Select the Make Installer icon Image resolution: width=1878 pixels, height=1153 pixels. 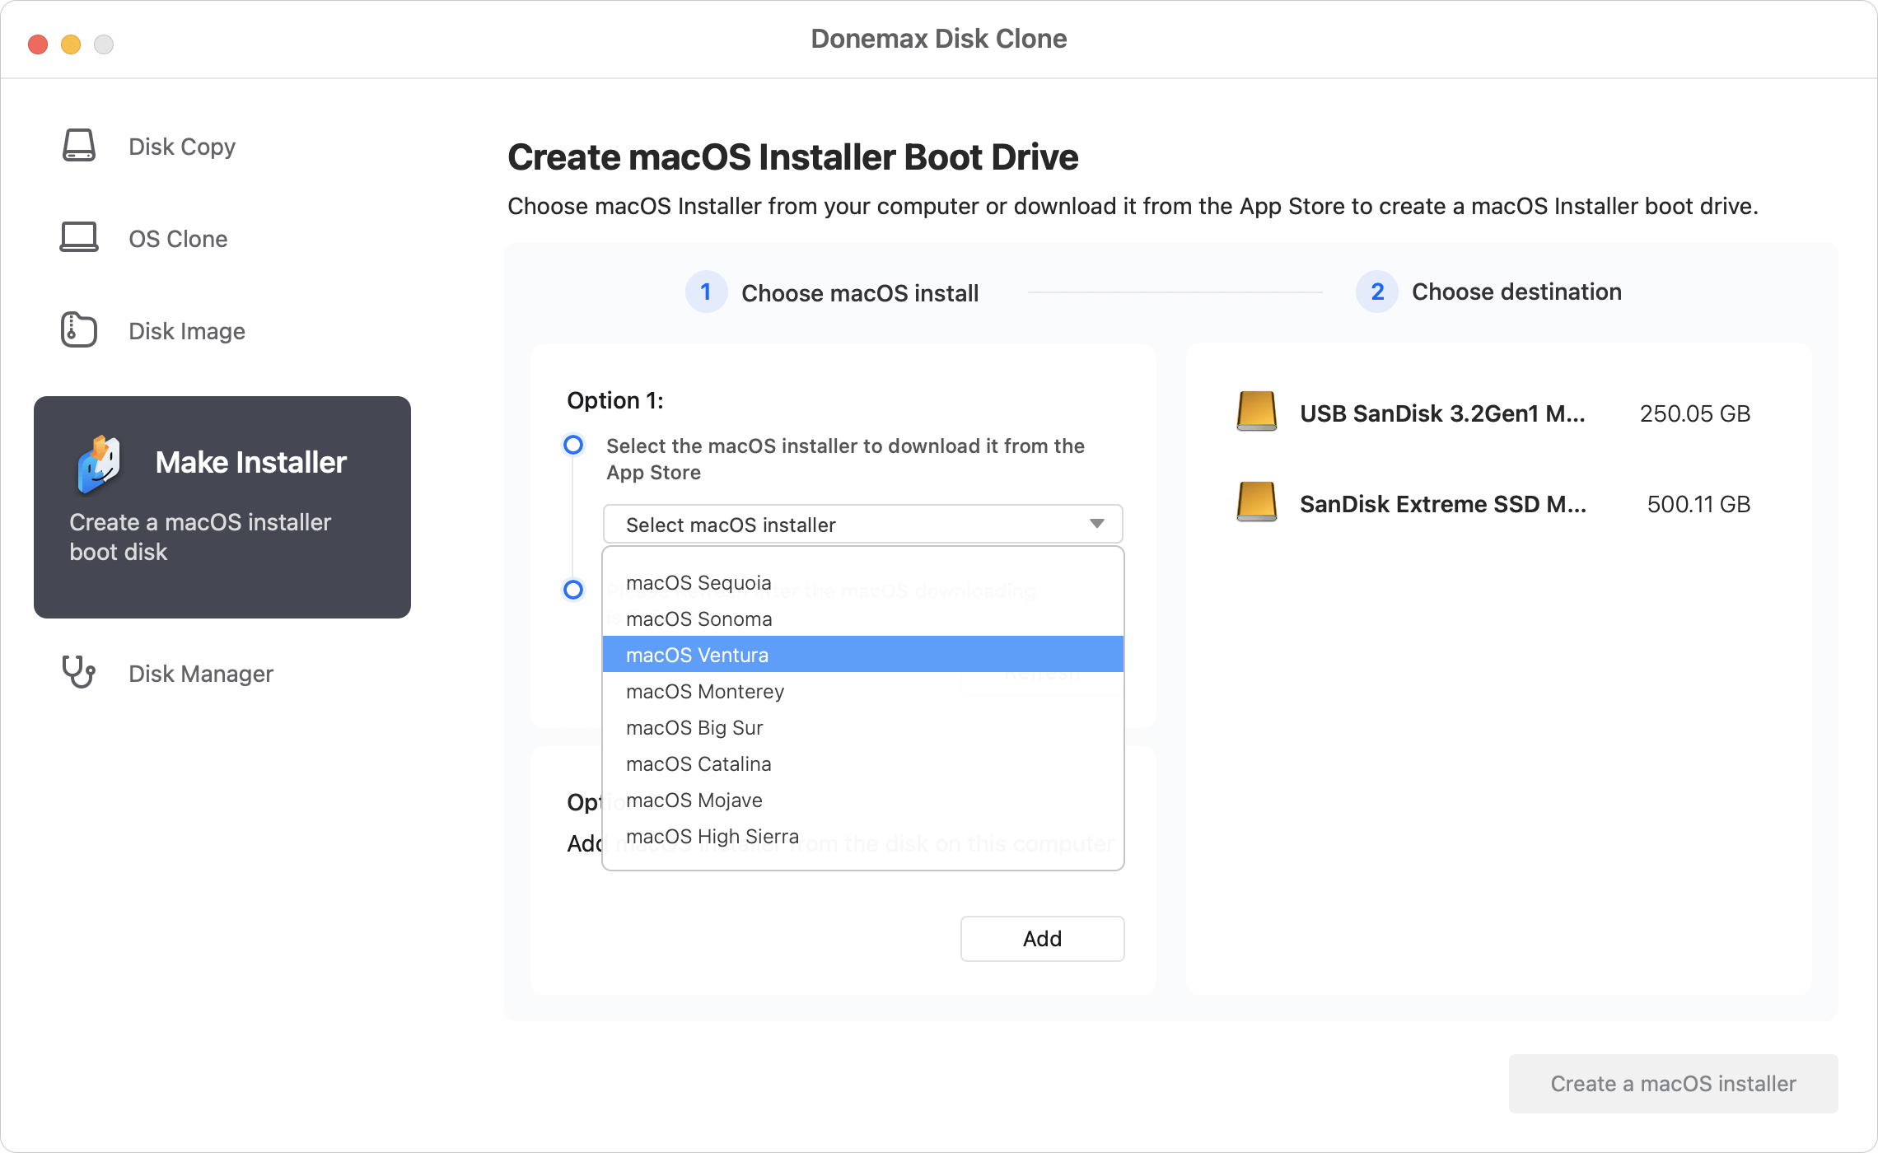coord(99,461)
